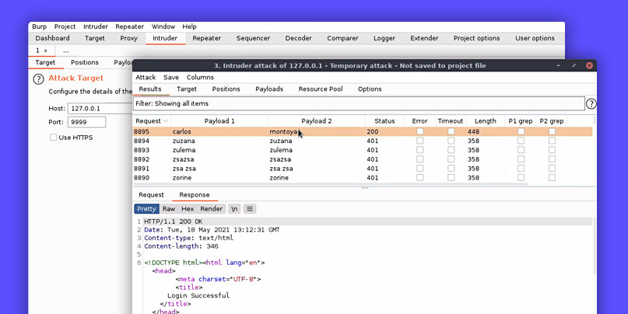Tick the P2 grep checkbox for row 8894
This screenshot has width=628, height=314.
coord(552,141)
